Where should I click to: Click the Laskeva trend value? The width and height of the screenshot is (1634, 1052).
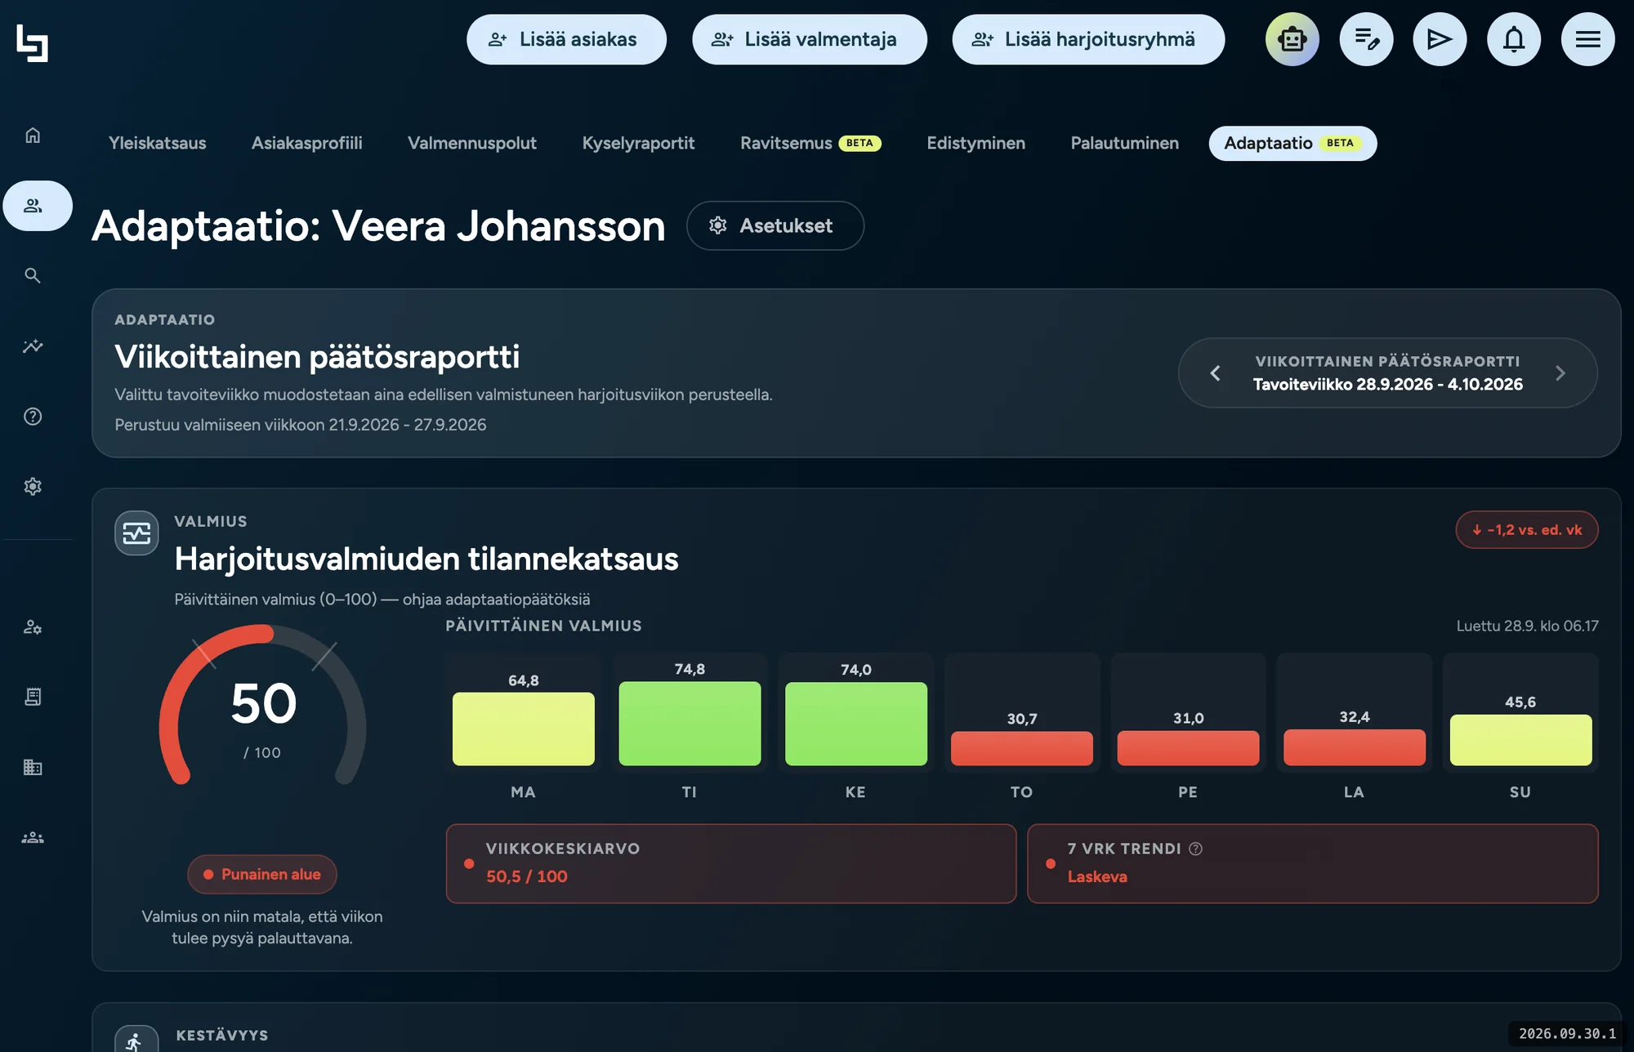(x=1097, y=876)
